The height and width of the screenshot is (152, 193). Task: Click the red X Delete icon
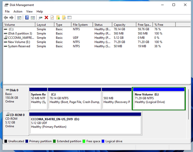point(46,17)
